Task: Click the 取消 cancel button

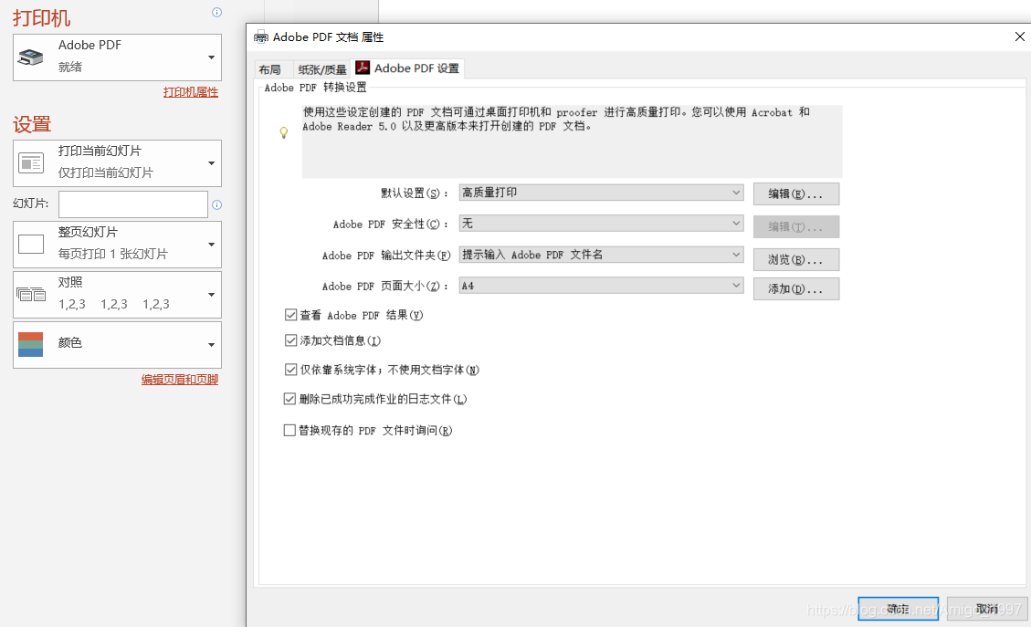Action: pos(987,609)
